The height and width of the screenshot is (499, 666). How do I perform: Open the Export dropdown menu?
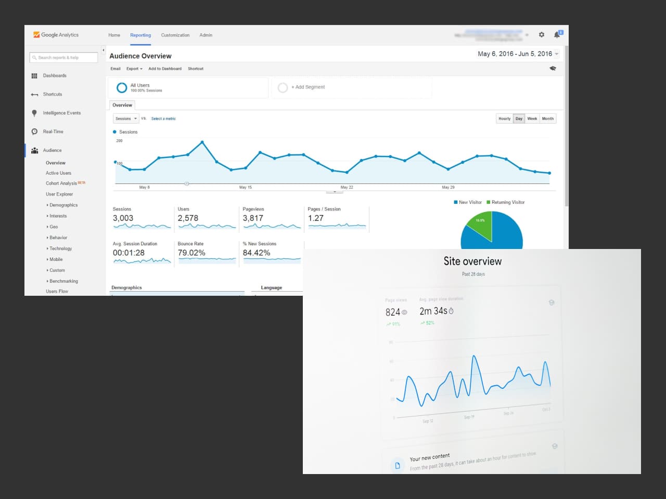[x=134, y=68]
